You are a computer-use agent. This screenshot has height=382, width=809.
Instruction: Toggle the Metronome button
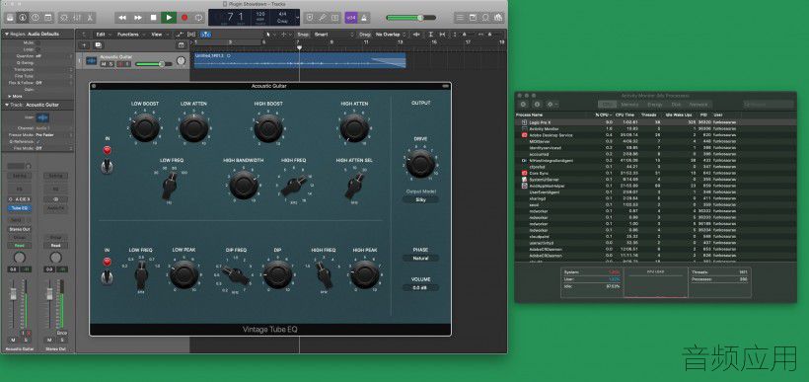coord(363,18)
